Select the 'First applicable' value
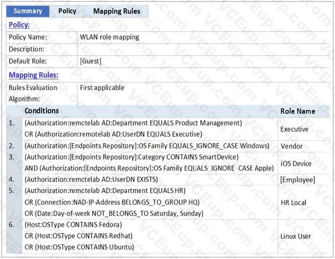 pyautogui.click(x=102, y=88)
